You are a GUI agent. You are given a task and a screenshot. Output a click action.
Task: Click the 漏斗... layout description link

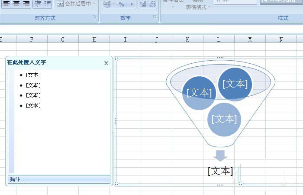tap(18, 179)
